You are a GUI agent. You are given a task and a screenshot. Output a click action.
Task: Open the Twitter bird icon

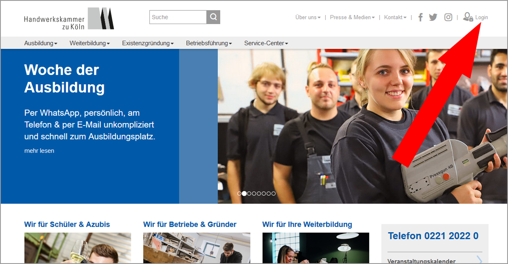click(x=433, y=17)
